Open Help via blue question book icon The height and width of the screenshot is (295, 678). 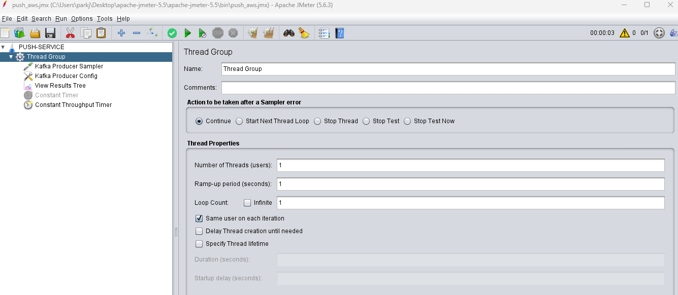click(x=339, y=33)
